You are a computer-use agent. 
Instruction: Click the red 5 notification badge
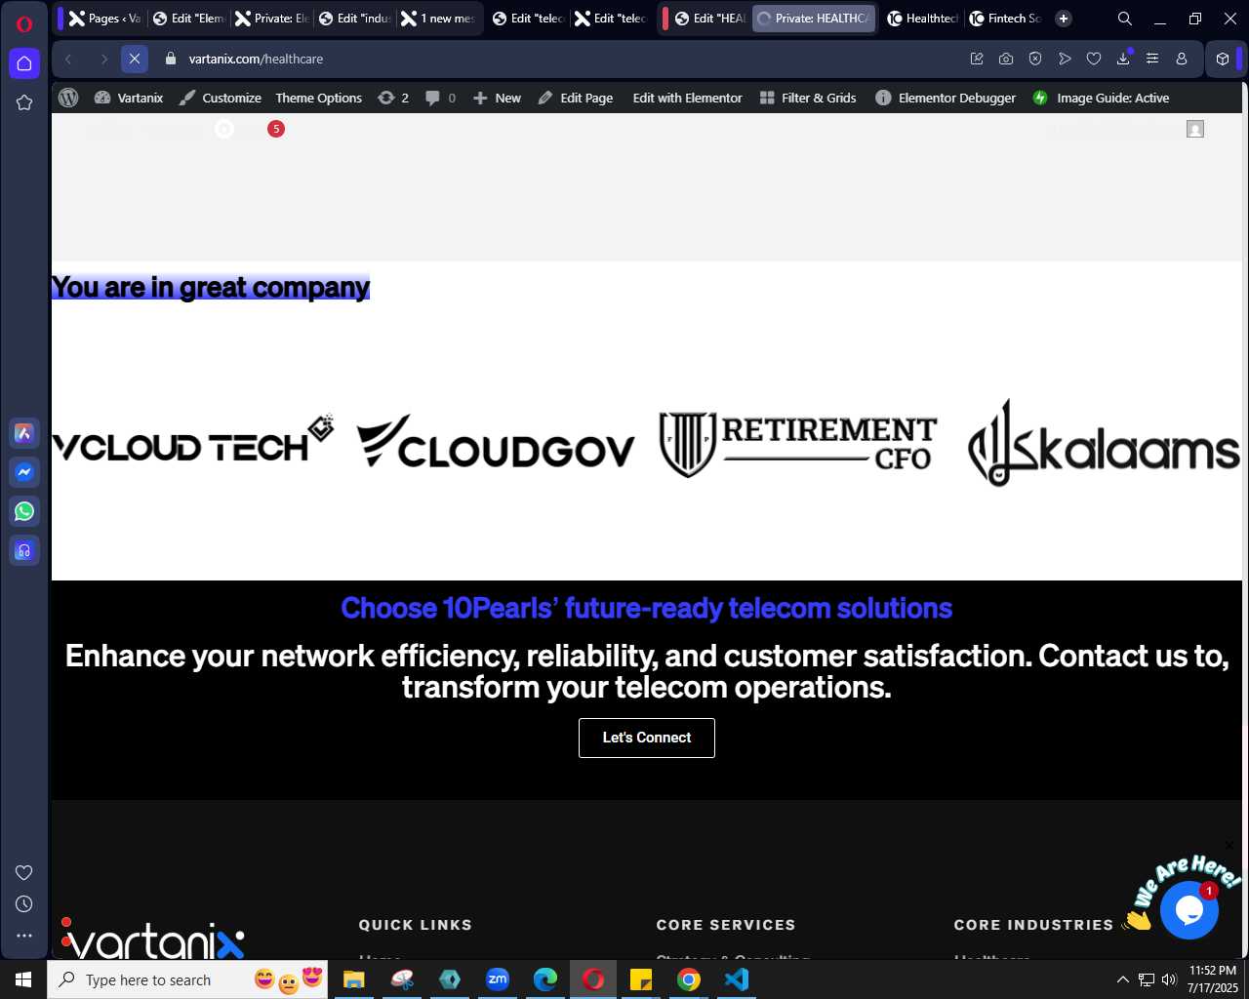pos(276,129)
